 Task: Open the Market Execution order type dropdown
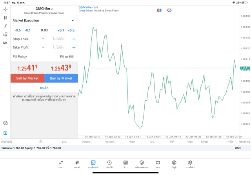44,20
